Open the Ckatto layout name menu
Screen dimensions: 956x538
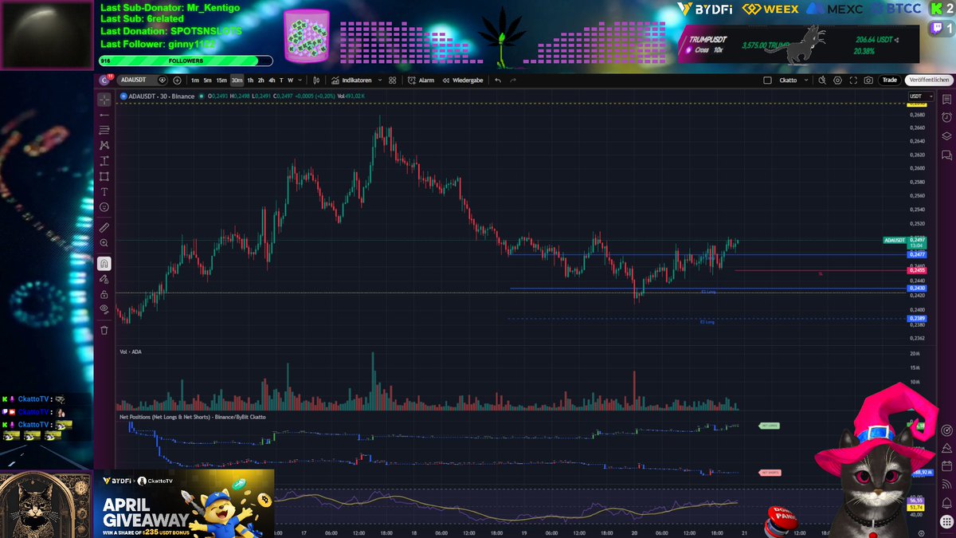point(788,80)
